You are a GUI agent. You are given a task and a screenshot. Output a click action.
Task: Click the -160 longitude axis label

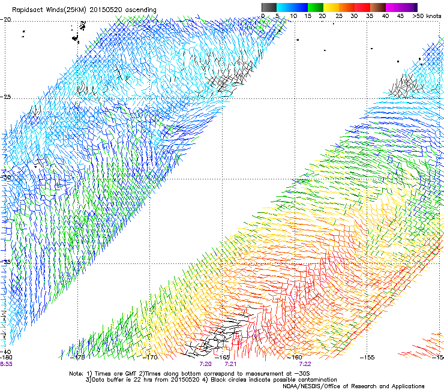pyautogui.click(x=295, y=358)
